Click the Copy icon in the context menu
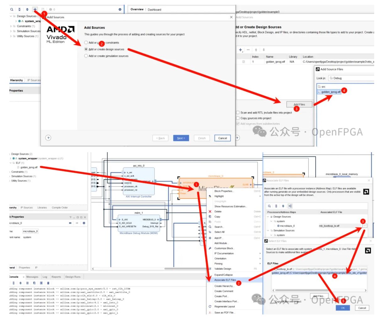Viewport: 388px width, 327px height. coord(210,217)
